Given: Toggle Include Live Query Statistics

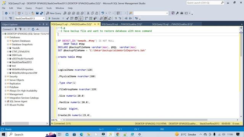Looking at the screenshot, I should coord(91,18).
